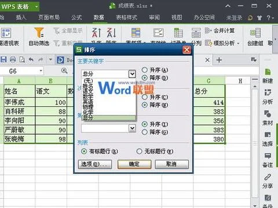The height and width of the screenshot is (208, 278).
Task: Close the sort dialog with red X
Action: pos(186,50)
